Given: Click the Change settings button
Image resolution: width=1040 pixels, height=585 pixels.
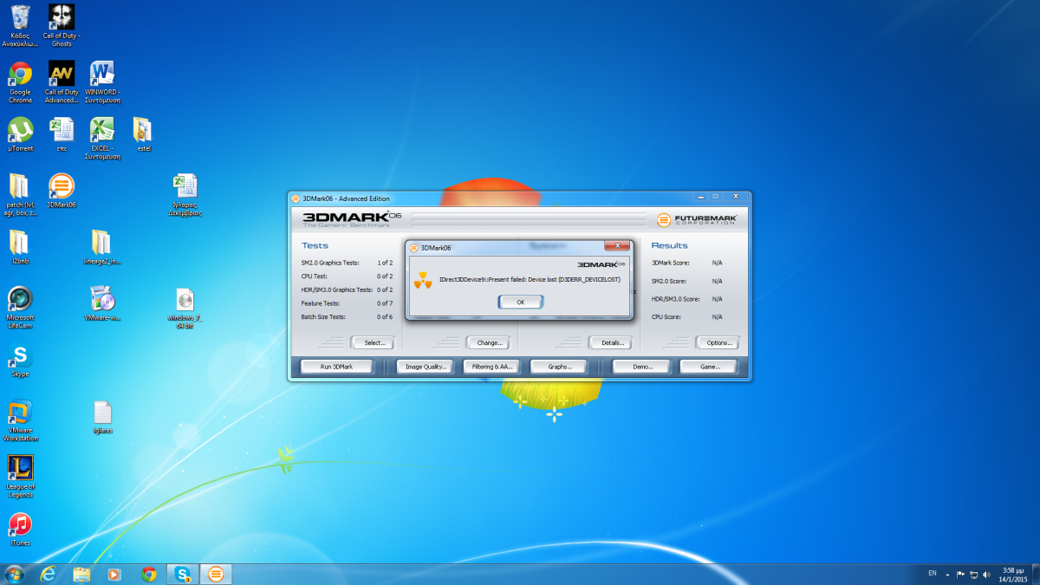Looking at the screenshot, I should coord(488,342).
